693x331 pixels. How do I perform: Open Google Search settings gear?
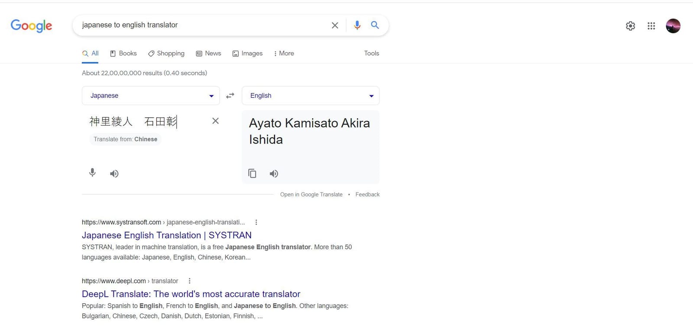point(630,26)
